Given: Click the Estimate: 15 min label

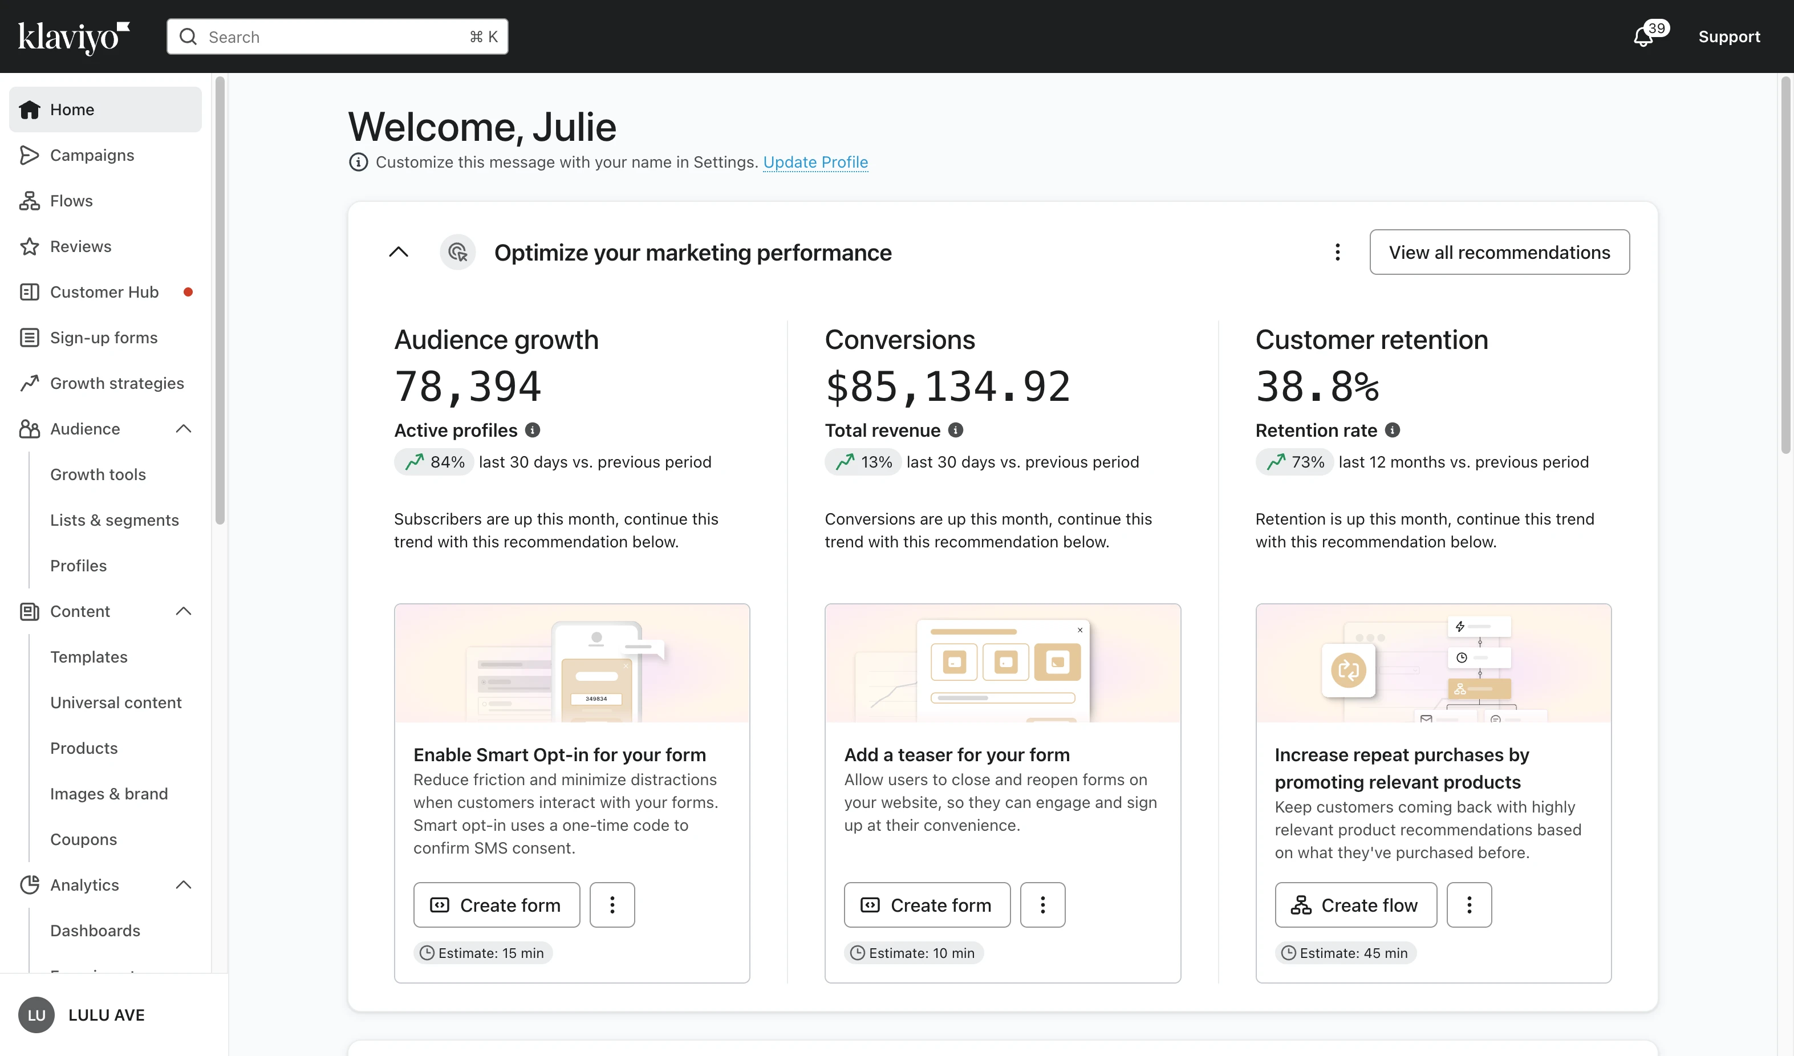Looking at the screenshot, I should pos(482,953).
